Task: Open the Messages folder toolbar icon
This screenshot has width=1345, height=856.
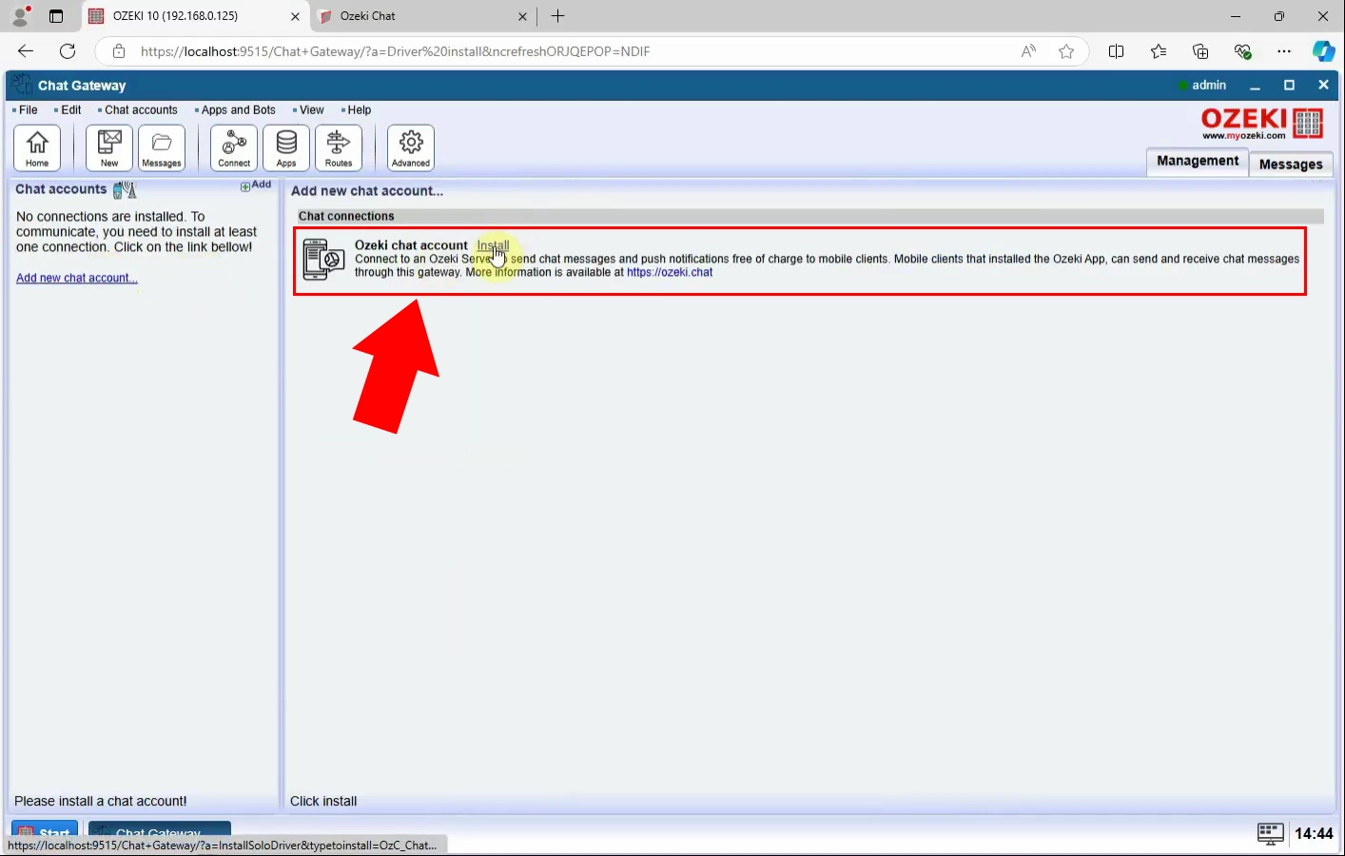Action: pyautogui.click(x=162, y=147)
